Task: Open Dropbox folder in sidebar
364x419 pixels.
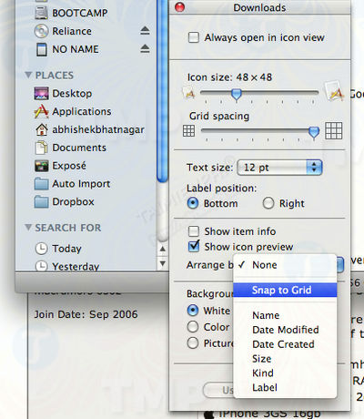Action: tap(65, 202)
